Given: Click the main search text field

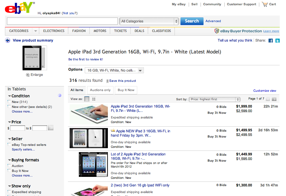Looking at the screenshot, I should pos(62,21).
